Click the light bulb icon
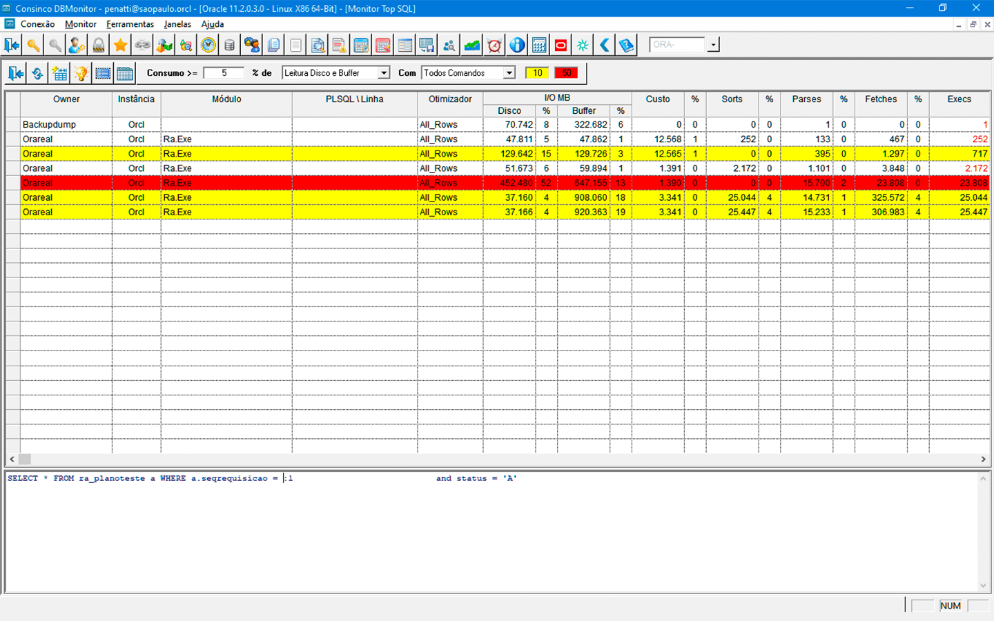Screen dimensions: 994x621 81,73
